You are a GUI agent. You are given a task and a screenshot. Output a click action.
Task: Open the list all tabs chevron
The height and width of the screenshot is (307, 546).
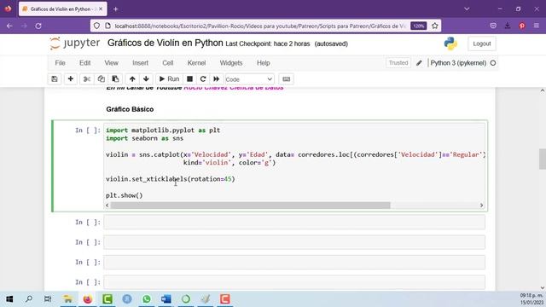click(467, 9)
